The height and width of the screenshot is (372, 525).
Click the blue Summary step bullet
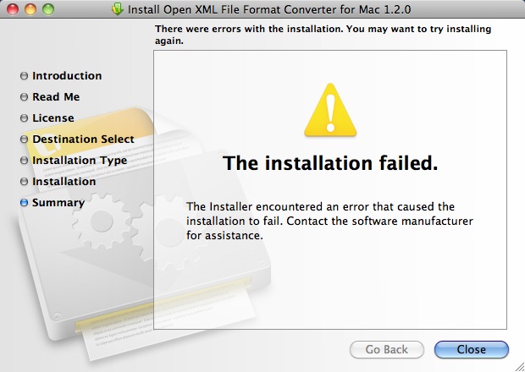point(24,203)
